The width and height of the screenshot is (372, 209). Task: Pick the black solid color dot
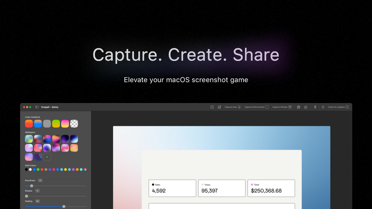26,169
